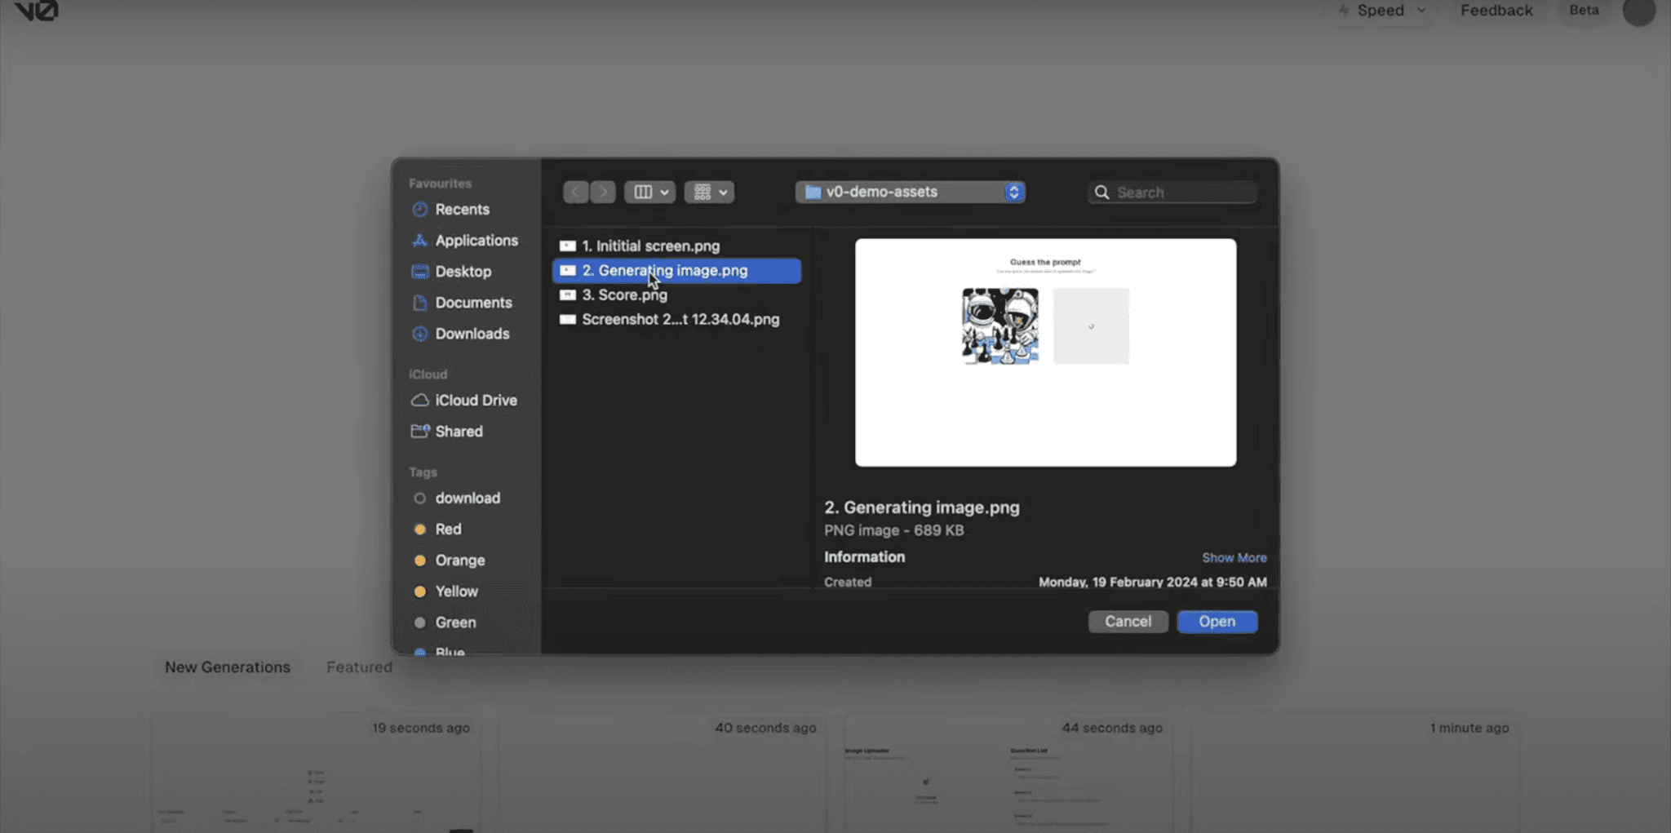Open the grouping options dropdown
This screenshot has width=1671, height=833.
point(708,192)
